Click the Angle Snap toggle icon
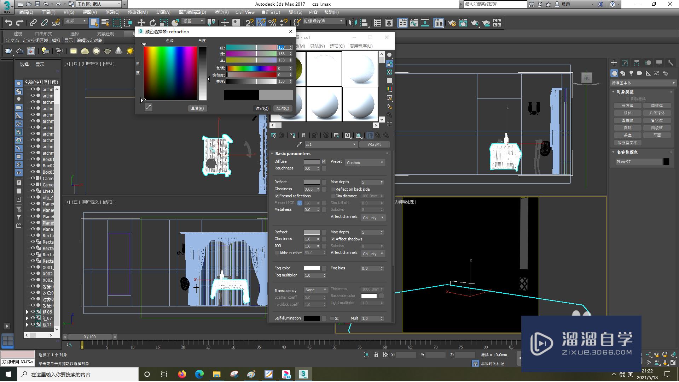 point(261,23)
